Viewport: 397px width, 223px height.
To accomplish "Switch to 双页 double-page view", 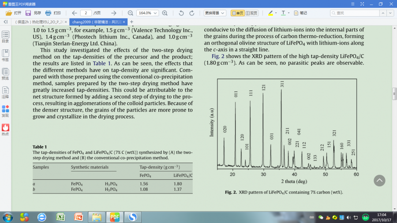I will click(x=251, y=13).
